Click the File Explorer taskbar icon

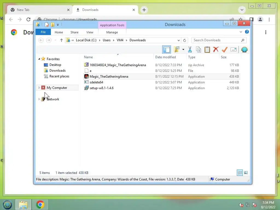(24, 205)
